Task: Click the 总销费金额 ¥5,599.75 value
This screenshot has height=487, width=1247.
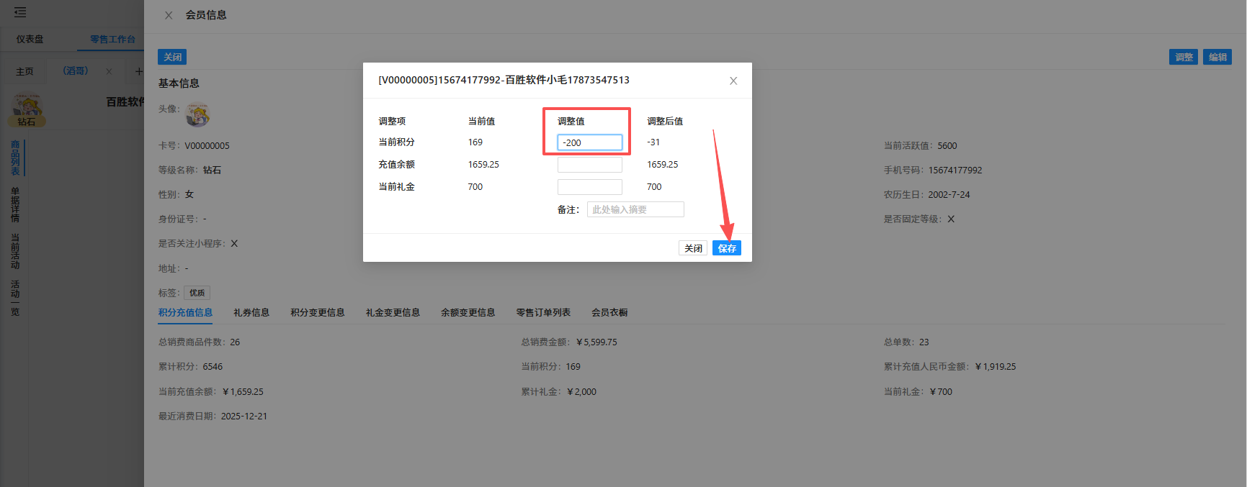Action: pyautogui.click(x=596, y=342)
